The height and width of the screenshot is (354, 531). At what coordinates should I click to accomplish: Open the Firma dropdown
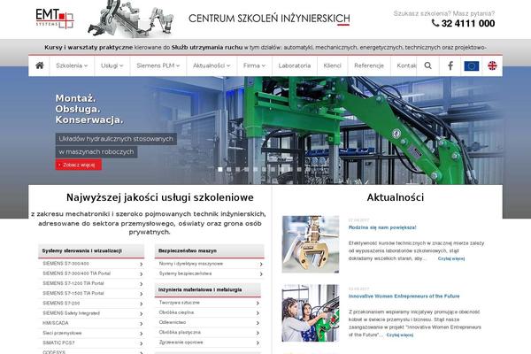point(254,65)
